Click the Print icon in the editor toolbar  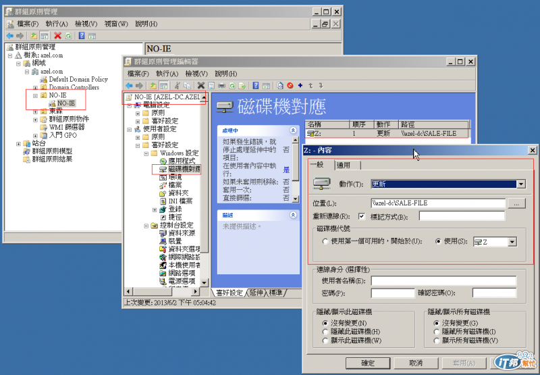click(221, 86)
